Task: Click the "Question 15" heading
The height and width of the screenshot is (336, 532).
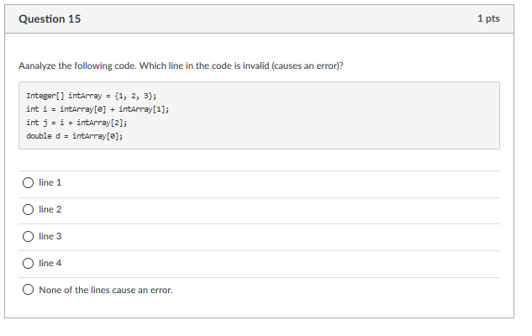Action: tap(50, 18)
